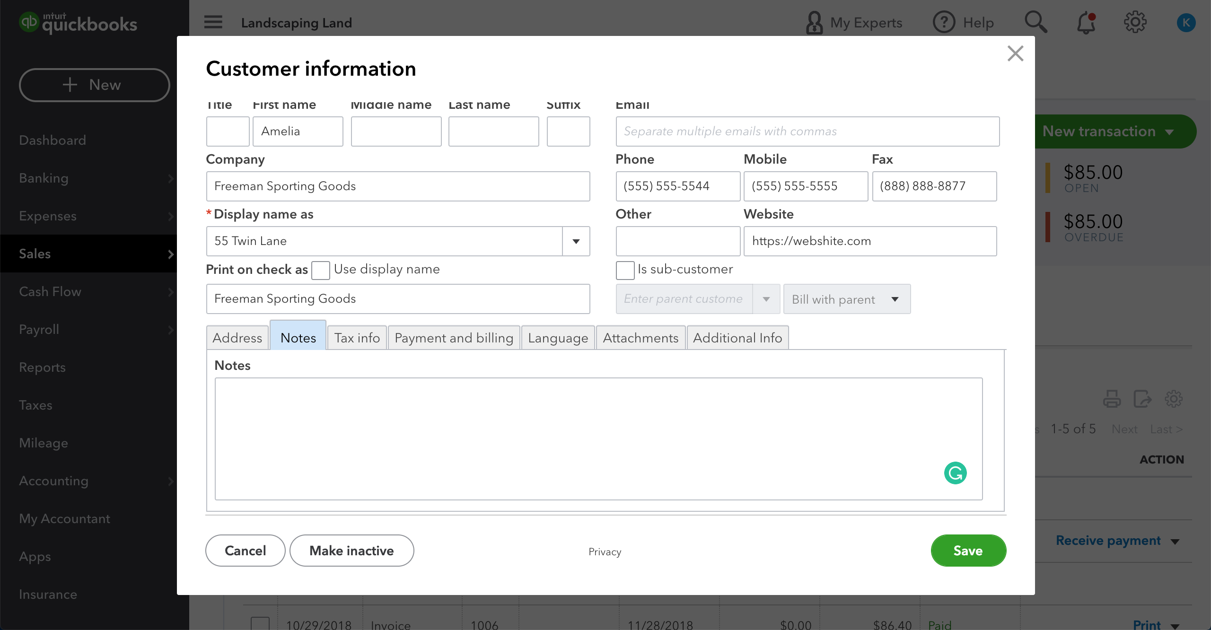Check Use display name checkbox
This screenshot has height=630, width=1211.
click(x=320, y=270)
